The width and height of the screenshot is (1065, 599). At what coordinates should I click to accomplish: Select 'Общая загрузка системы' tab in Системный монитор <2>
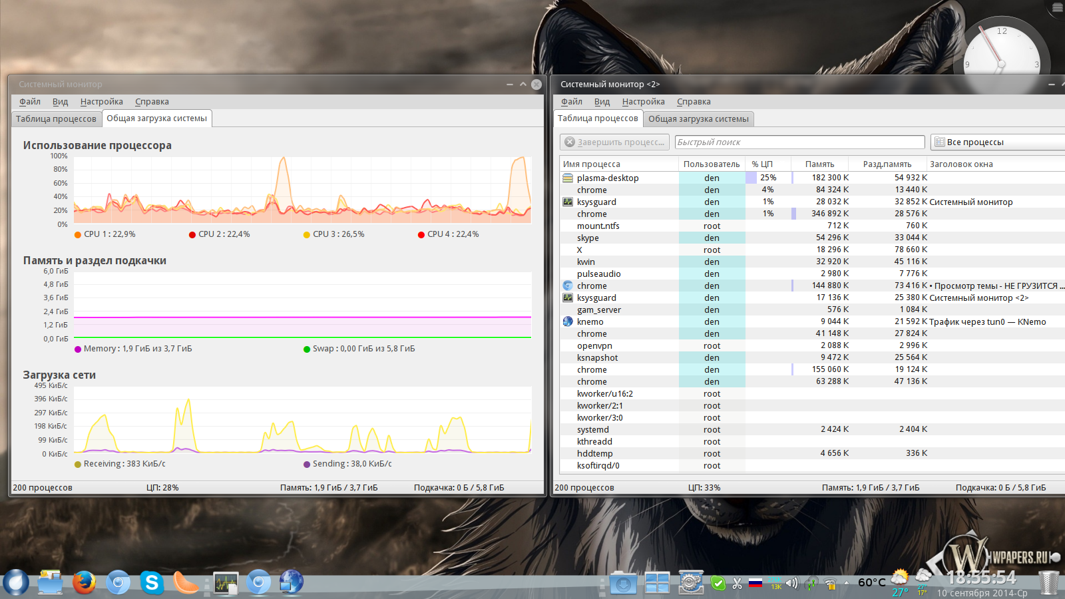point(699,119)
